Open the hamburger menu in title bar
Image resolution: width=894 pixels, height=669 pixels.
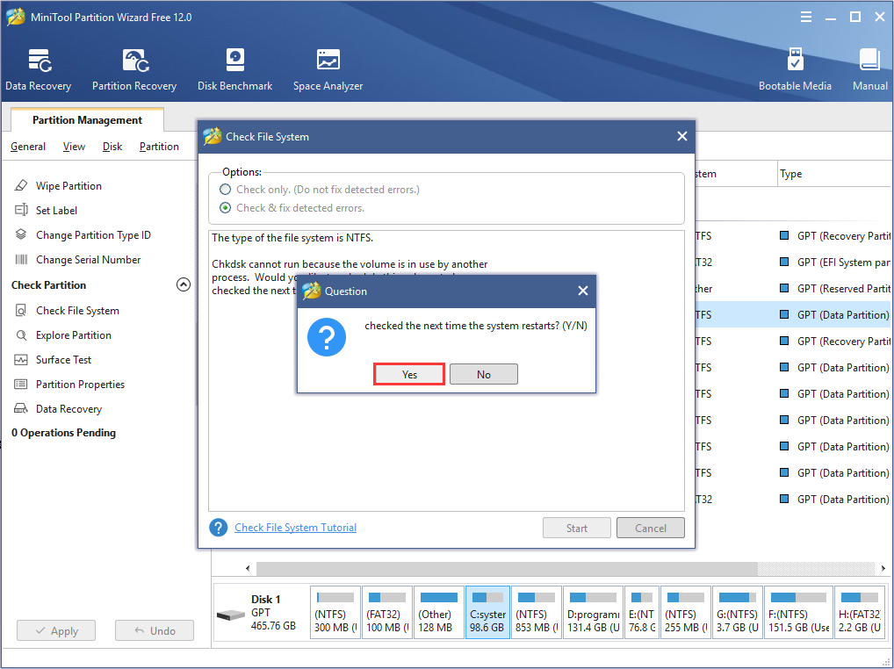coord(806,17)
